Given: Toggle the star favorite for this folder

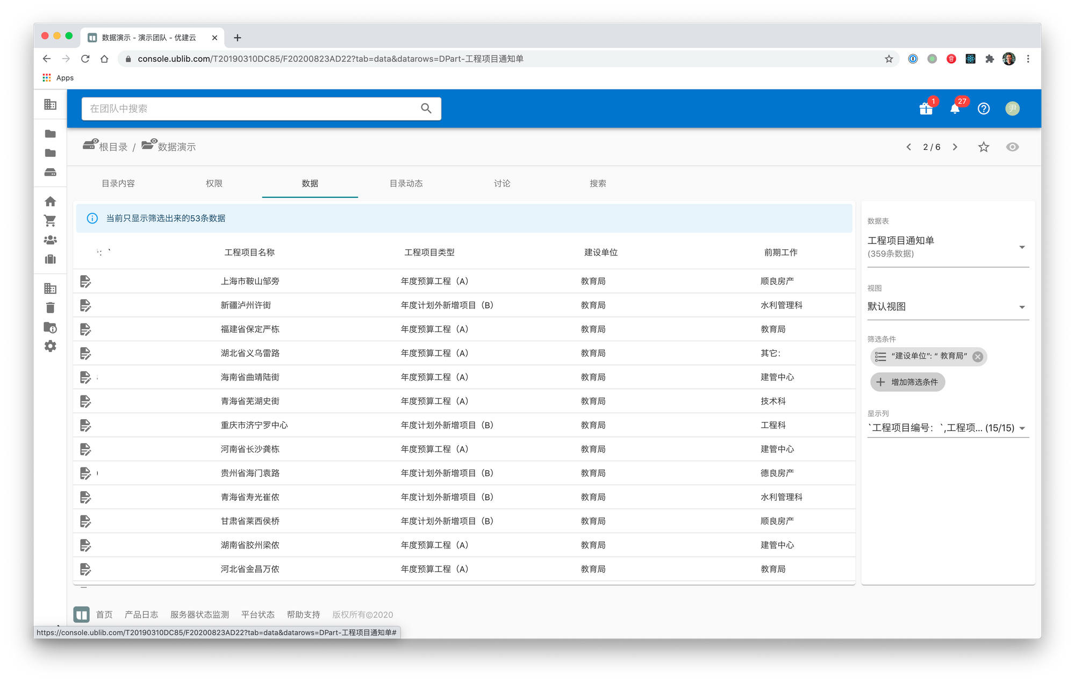Looking at the screenshot, I should click(x=984, y=147).
